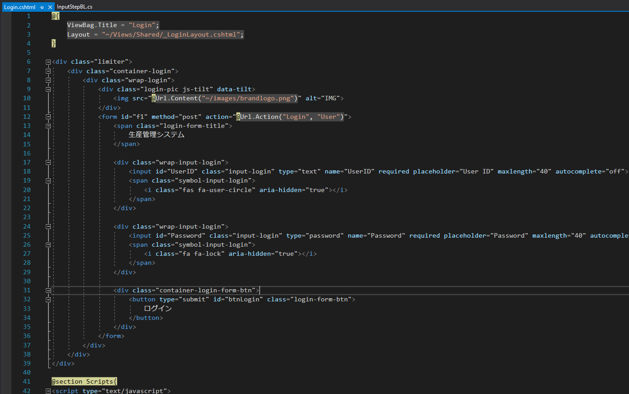This screenshot has height=394, width=629.
Task: Click the closing </button> tag
Action: coord(146,318)
